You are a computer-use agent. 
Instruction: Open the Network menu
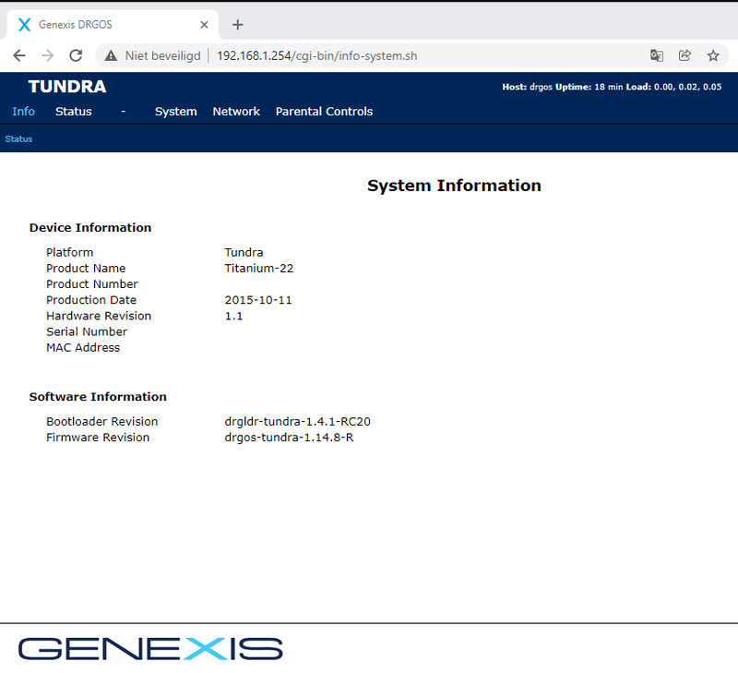tap(236, 112)
